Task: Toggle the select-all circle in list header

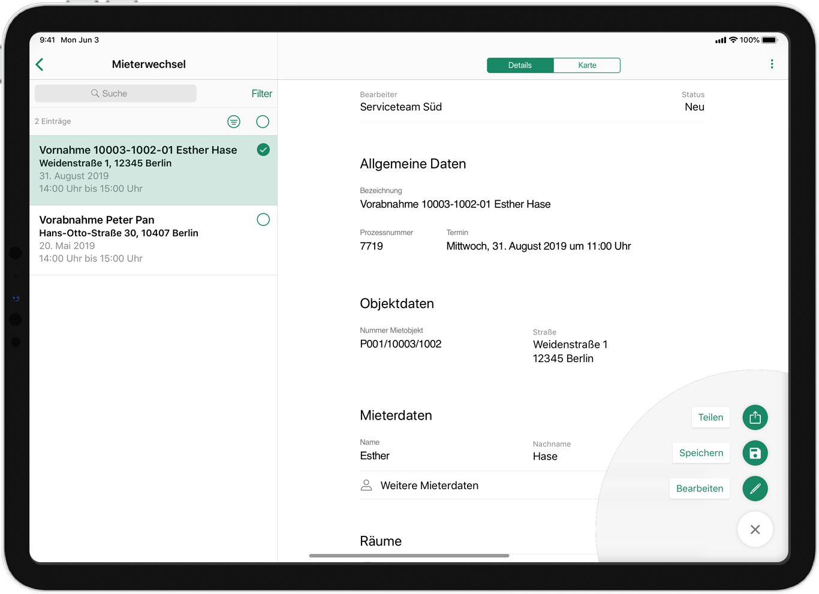Action: [x=263, y=122]
